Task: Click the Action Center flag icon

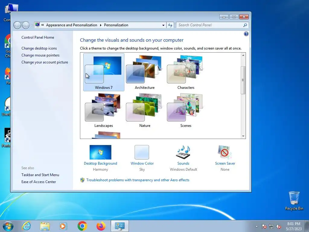Action: tap(264, 226)
